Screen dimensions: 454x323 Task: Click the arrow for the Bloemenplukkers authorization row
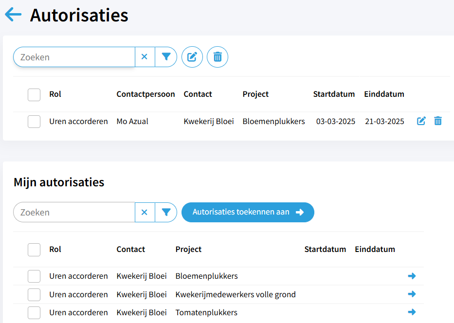click(412, 276)
